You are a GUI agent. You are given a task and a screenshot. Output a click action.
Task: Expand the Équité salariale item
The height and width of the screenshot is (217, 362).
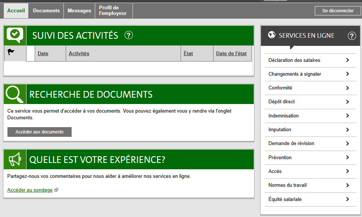(347, 199)
